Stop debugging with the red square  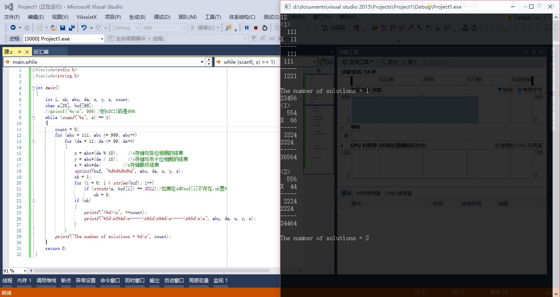[256, 28]
